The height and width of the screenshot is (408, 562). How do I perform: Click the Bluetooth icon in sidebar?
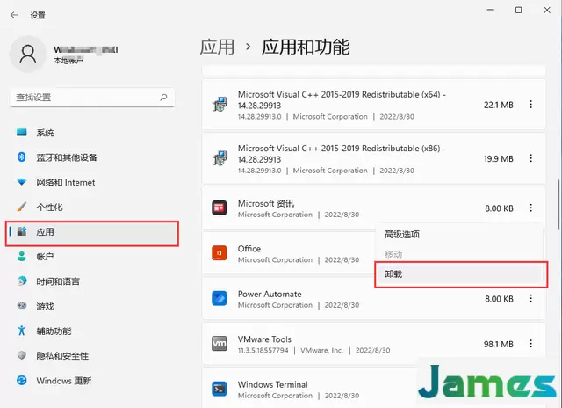coord(21,157)
